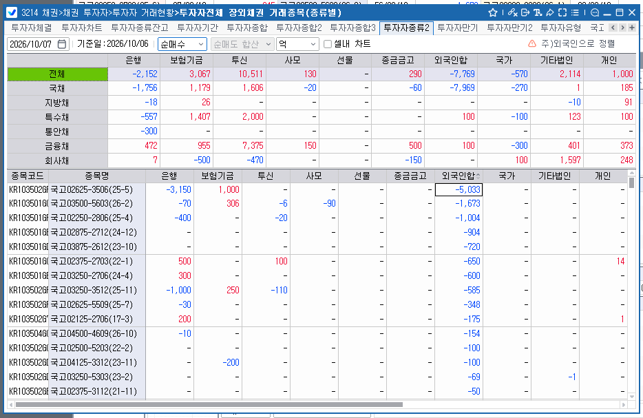Image resolution: width=643 pixels, height=418 pixels.
Task: Click the horizontal scrollbar right arrow
Action: coord(624,404)
